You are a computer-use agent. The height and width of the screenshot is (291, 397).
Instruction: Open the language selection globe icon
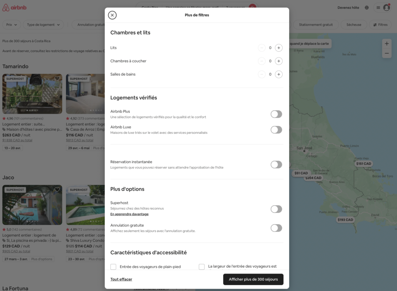pos(367,7)
